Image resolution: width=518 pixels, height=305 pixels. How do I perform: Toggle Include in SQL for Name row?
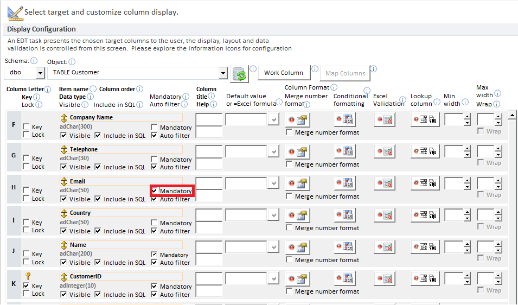[x=98, y=262]
